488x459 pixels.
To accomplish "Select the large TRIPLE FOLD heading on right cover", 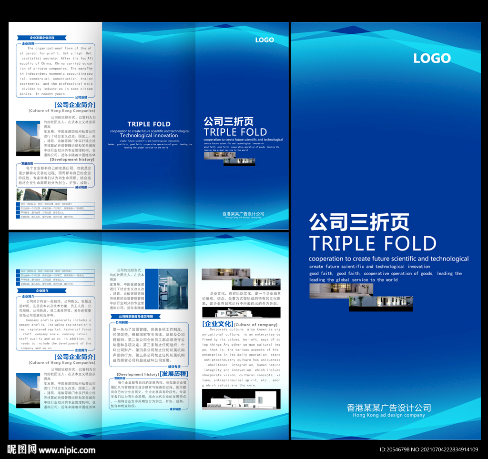I will tap(373, 243).
